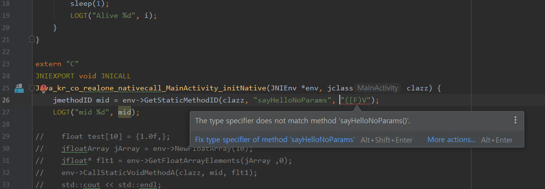The width and height of the screenshot is (545, 189).
Task: Click the LOGT("Alive %d", i) call
Action: [114, 15]
